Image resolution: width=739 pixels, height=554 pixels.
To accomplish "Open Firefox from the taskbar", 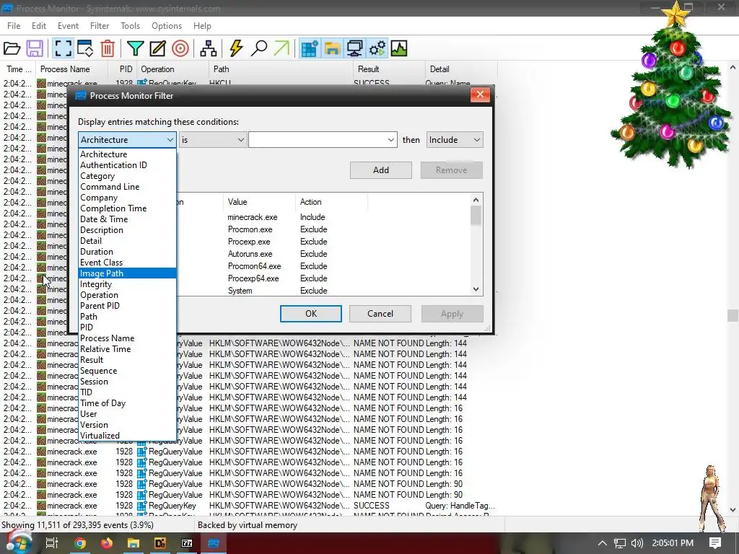I will point(107,543).
